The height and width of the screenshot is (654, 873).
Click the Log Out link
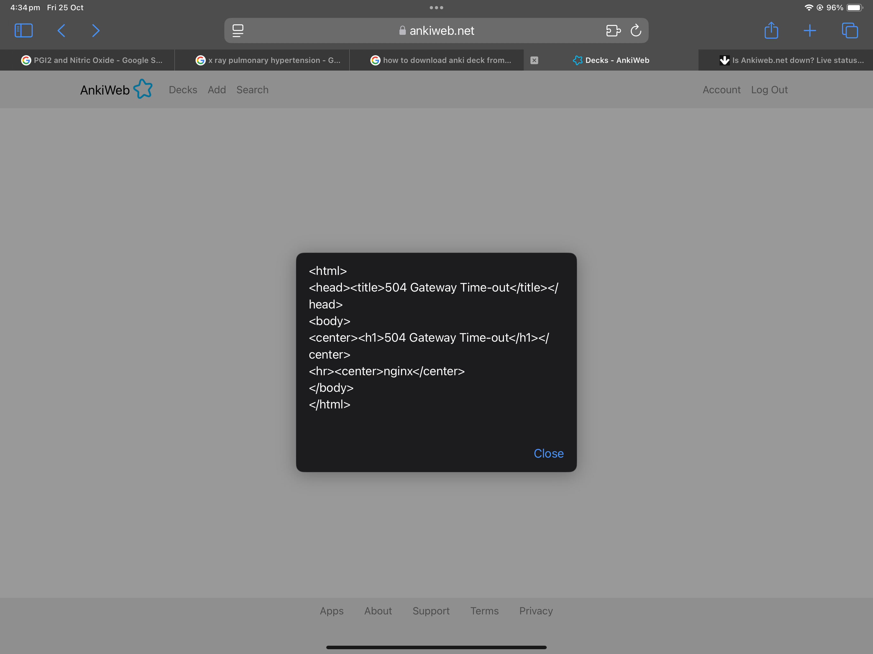click(769, 90)
